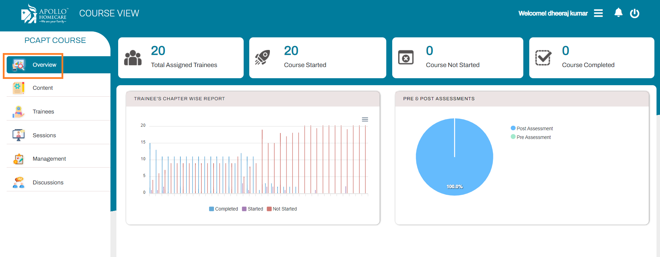Click the Discussions chat icon
Image resolution: width=660 pixels, height=257 pixels.
pos(19,182)
